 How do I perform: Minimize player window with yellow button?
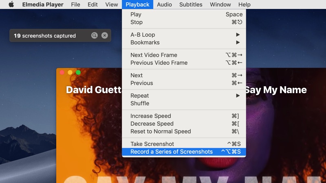(x=70, y=72)
